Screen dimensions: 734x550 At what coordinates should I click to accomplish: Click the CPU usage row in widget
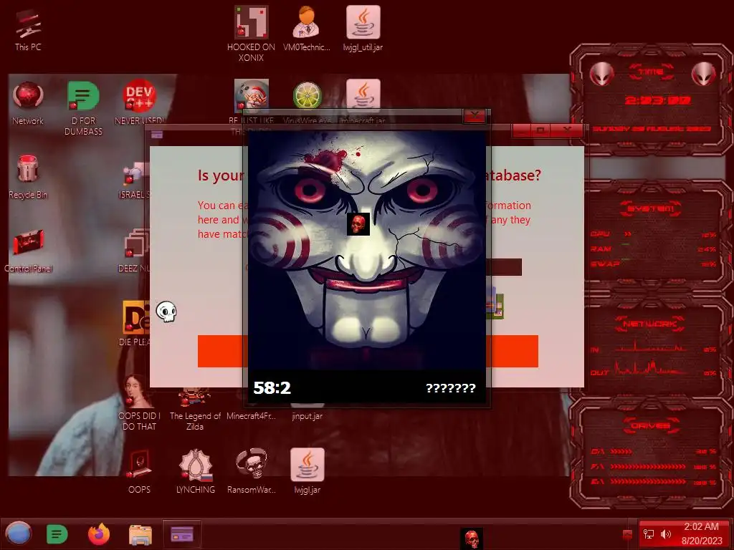pos(653,234)
